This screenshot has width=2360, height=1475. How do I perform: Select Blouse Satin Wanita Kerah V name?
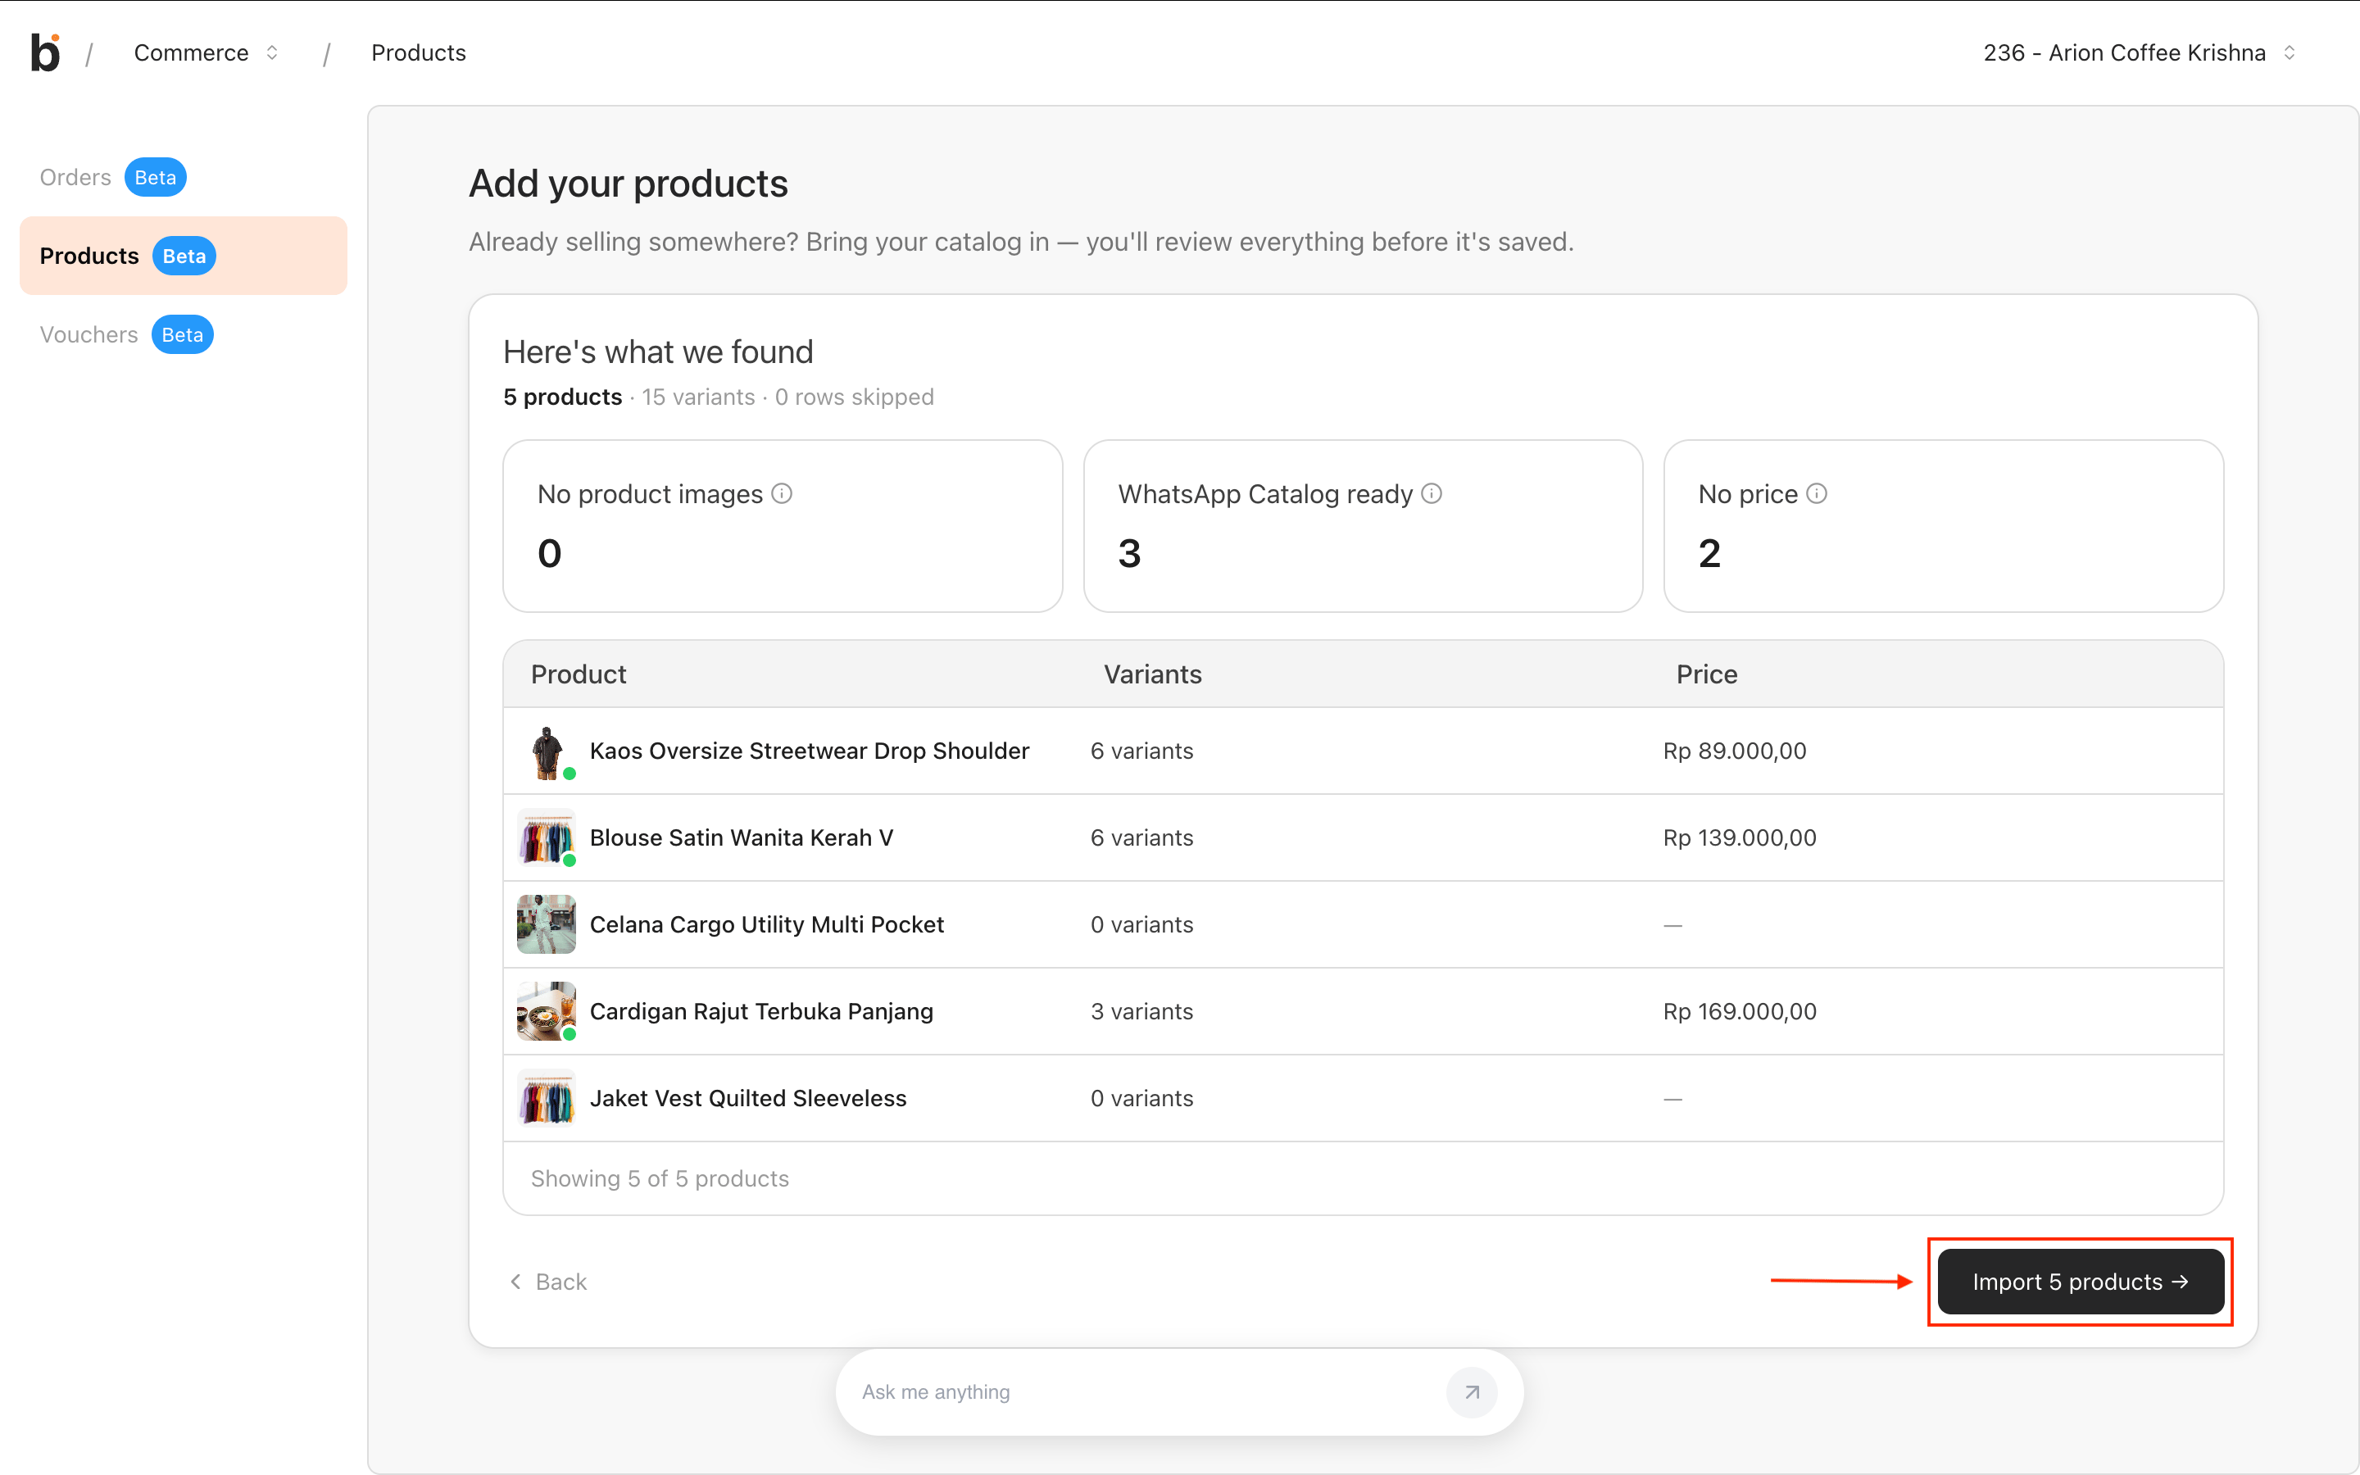[x=741, y=838]
